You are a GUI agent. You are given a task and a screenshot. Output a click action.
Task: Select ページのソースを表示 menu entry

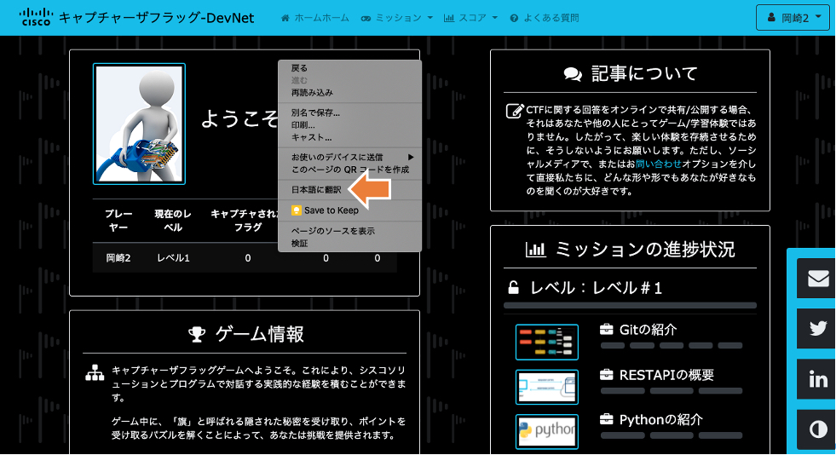pyautogui.click(x=332, y=231)
